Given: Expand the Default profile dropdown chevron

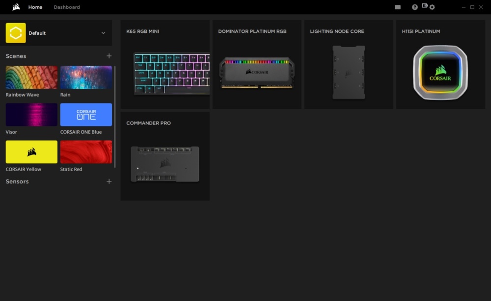Looking at the screenshot, I should point(103,33).
